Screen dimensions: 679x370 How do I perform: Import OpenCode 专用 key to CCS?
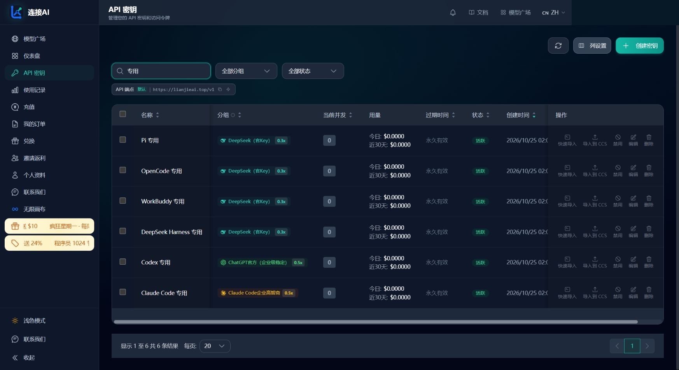click(x=595, y=171)
